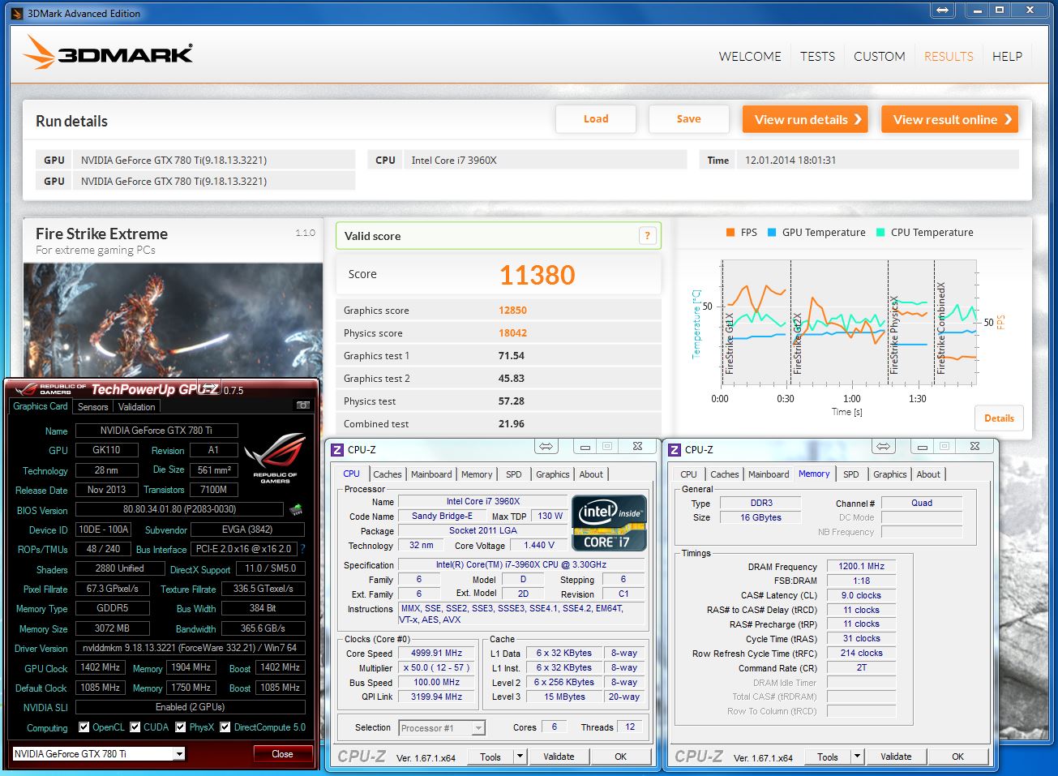Switch to Caches tab in CPU-Z CPU window

(388, 474)
